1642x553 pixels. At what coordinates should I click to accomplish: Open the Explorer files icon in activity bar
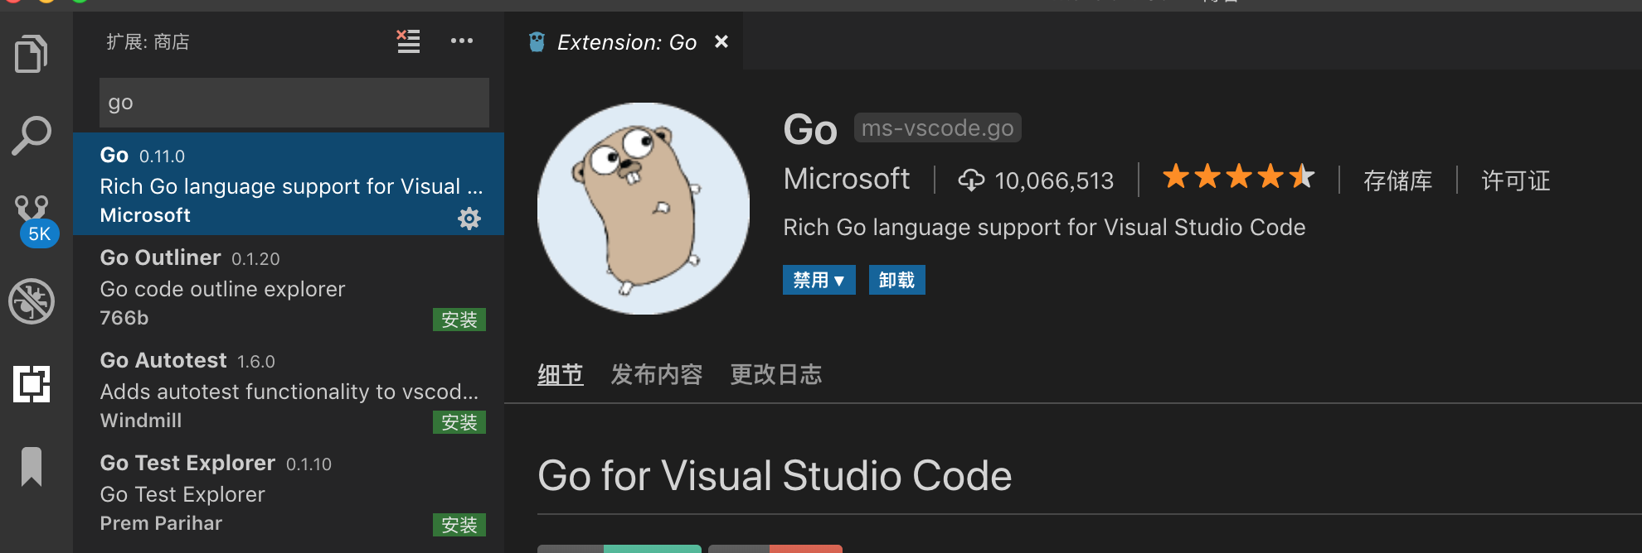(x=32, y=54)
